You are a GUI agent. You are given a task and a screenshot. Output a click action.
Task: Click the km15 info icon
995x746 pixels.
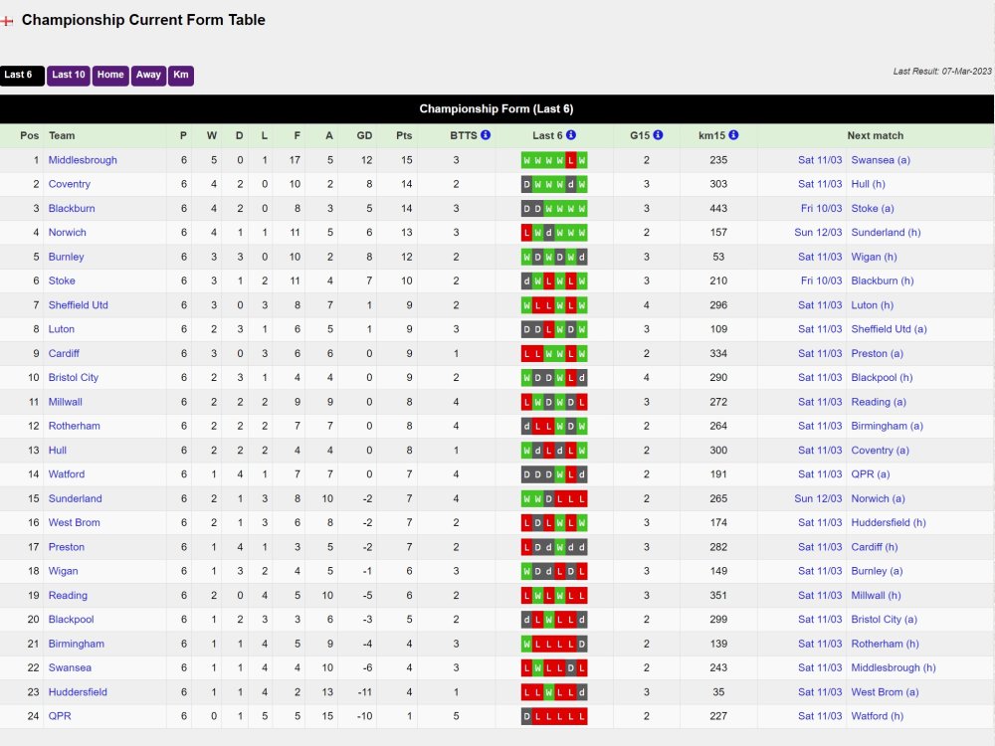click(733, 135)
